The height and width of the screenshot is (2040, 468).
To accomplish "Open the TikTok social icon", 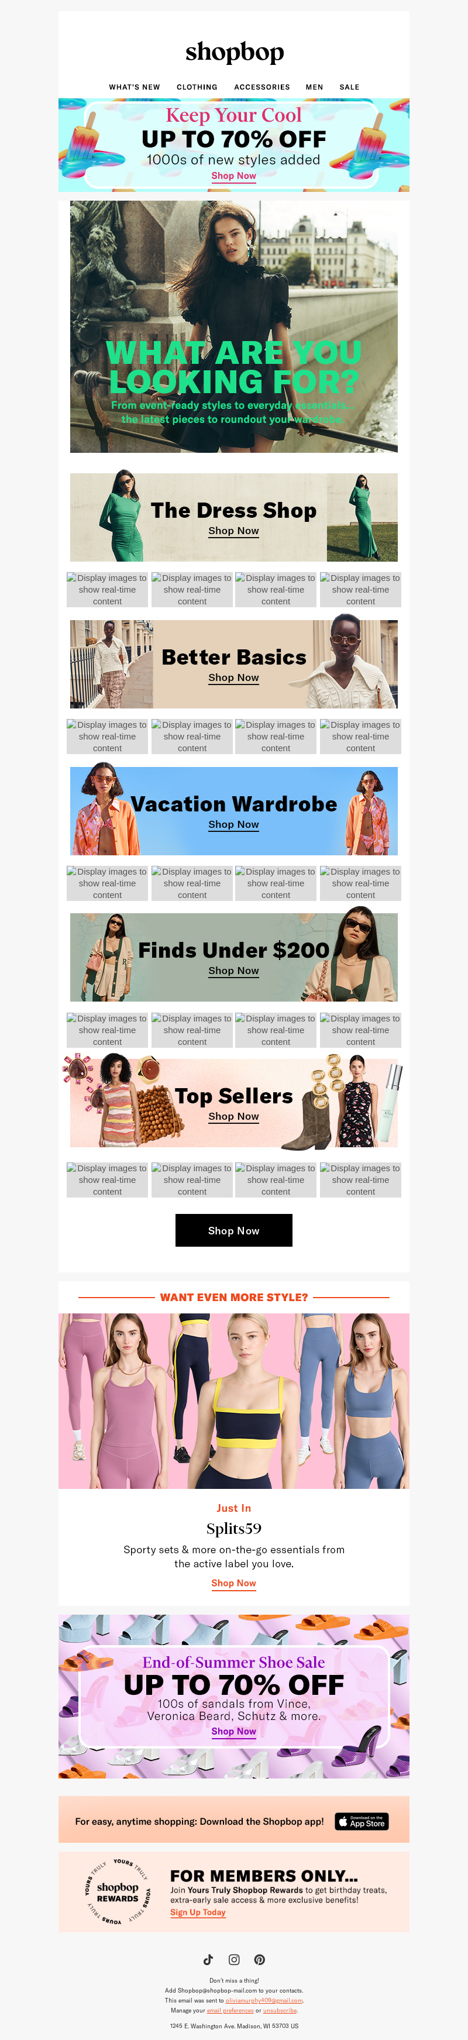I will pyautogui.click(x=208, y=1959).
